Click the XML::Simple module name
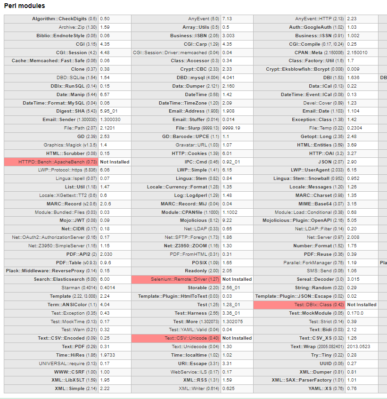 coord(71,389)
